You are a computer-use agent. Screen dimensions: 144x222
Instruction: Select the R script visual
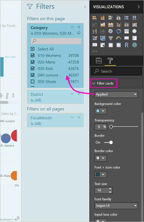[127, 45]
